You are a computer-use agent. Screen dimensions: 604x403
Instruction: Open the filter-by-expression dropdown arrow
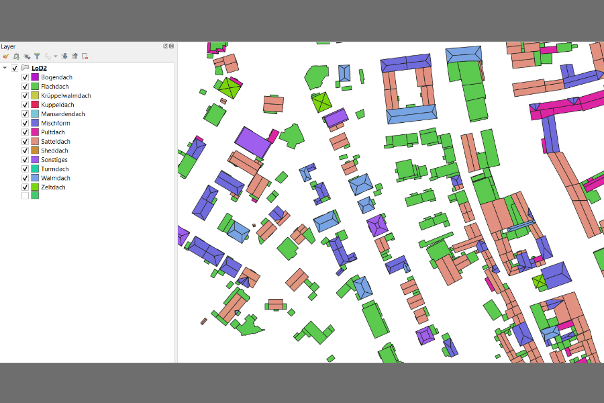[56, 56]
